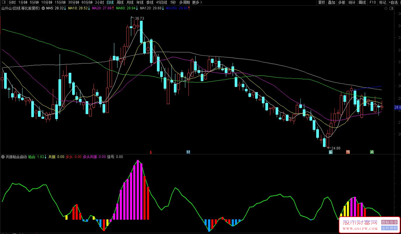The width and height of the screenshot is (401, 234).
Task: Click the 画线 drawing tools button
Action: click(362, 2)
